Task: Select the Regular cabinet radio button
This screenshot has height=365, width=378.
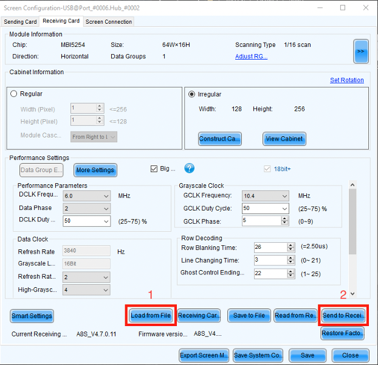Action: (15, 94)
